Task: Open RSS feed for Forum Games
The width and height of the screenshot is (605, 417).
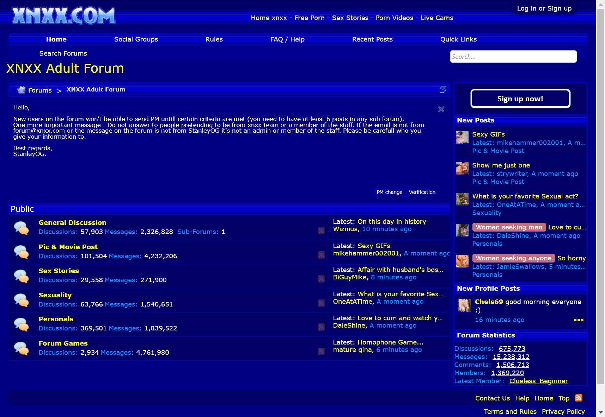Action: click(x=321, y=351)
